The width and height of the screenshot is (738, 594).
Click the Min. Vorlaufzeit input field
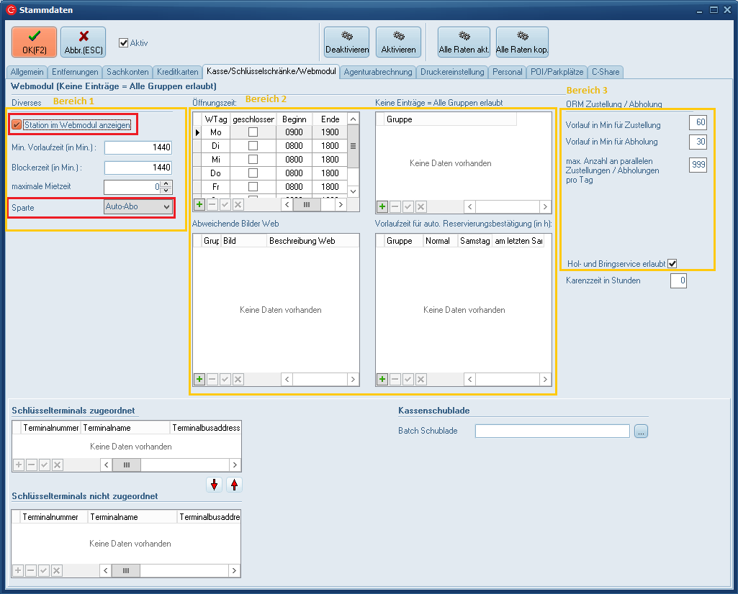tap(138, 147)
